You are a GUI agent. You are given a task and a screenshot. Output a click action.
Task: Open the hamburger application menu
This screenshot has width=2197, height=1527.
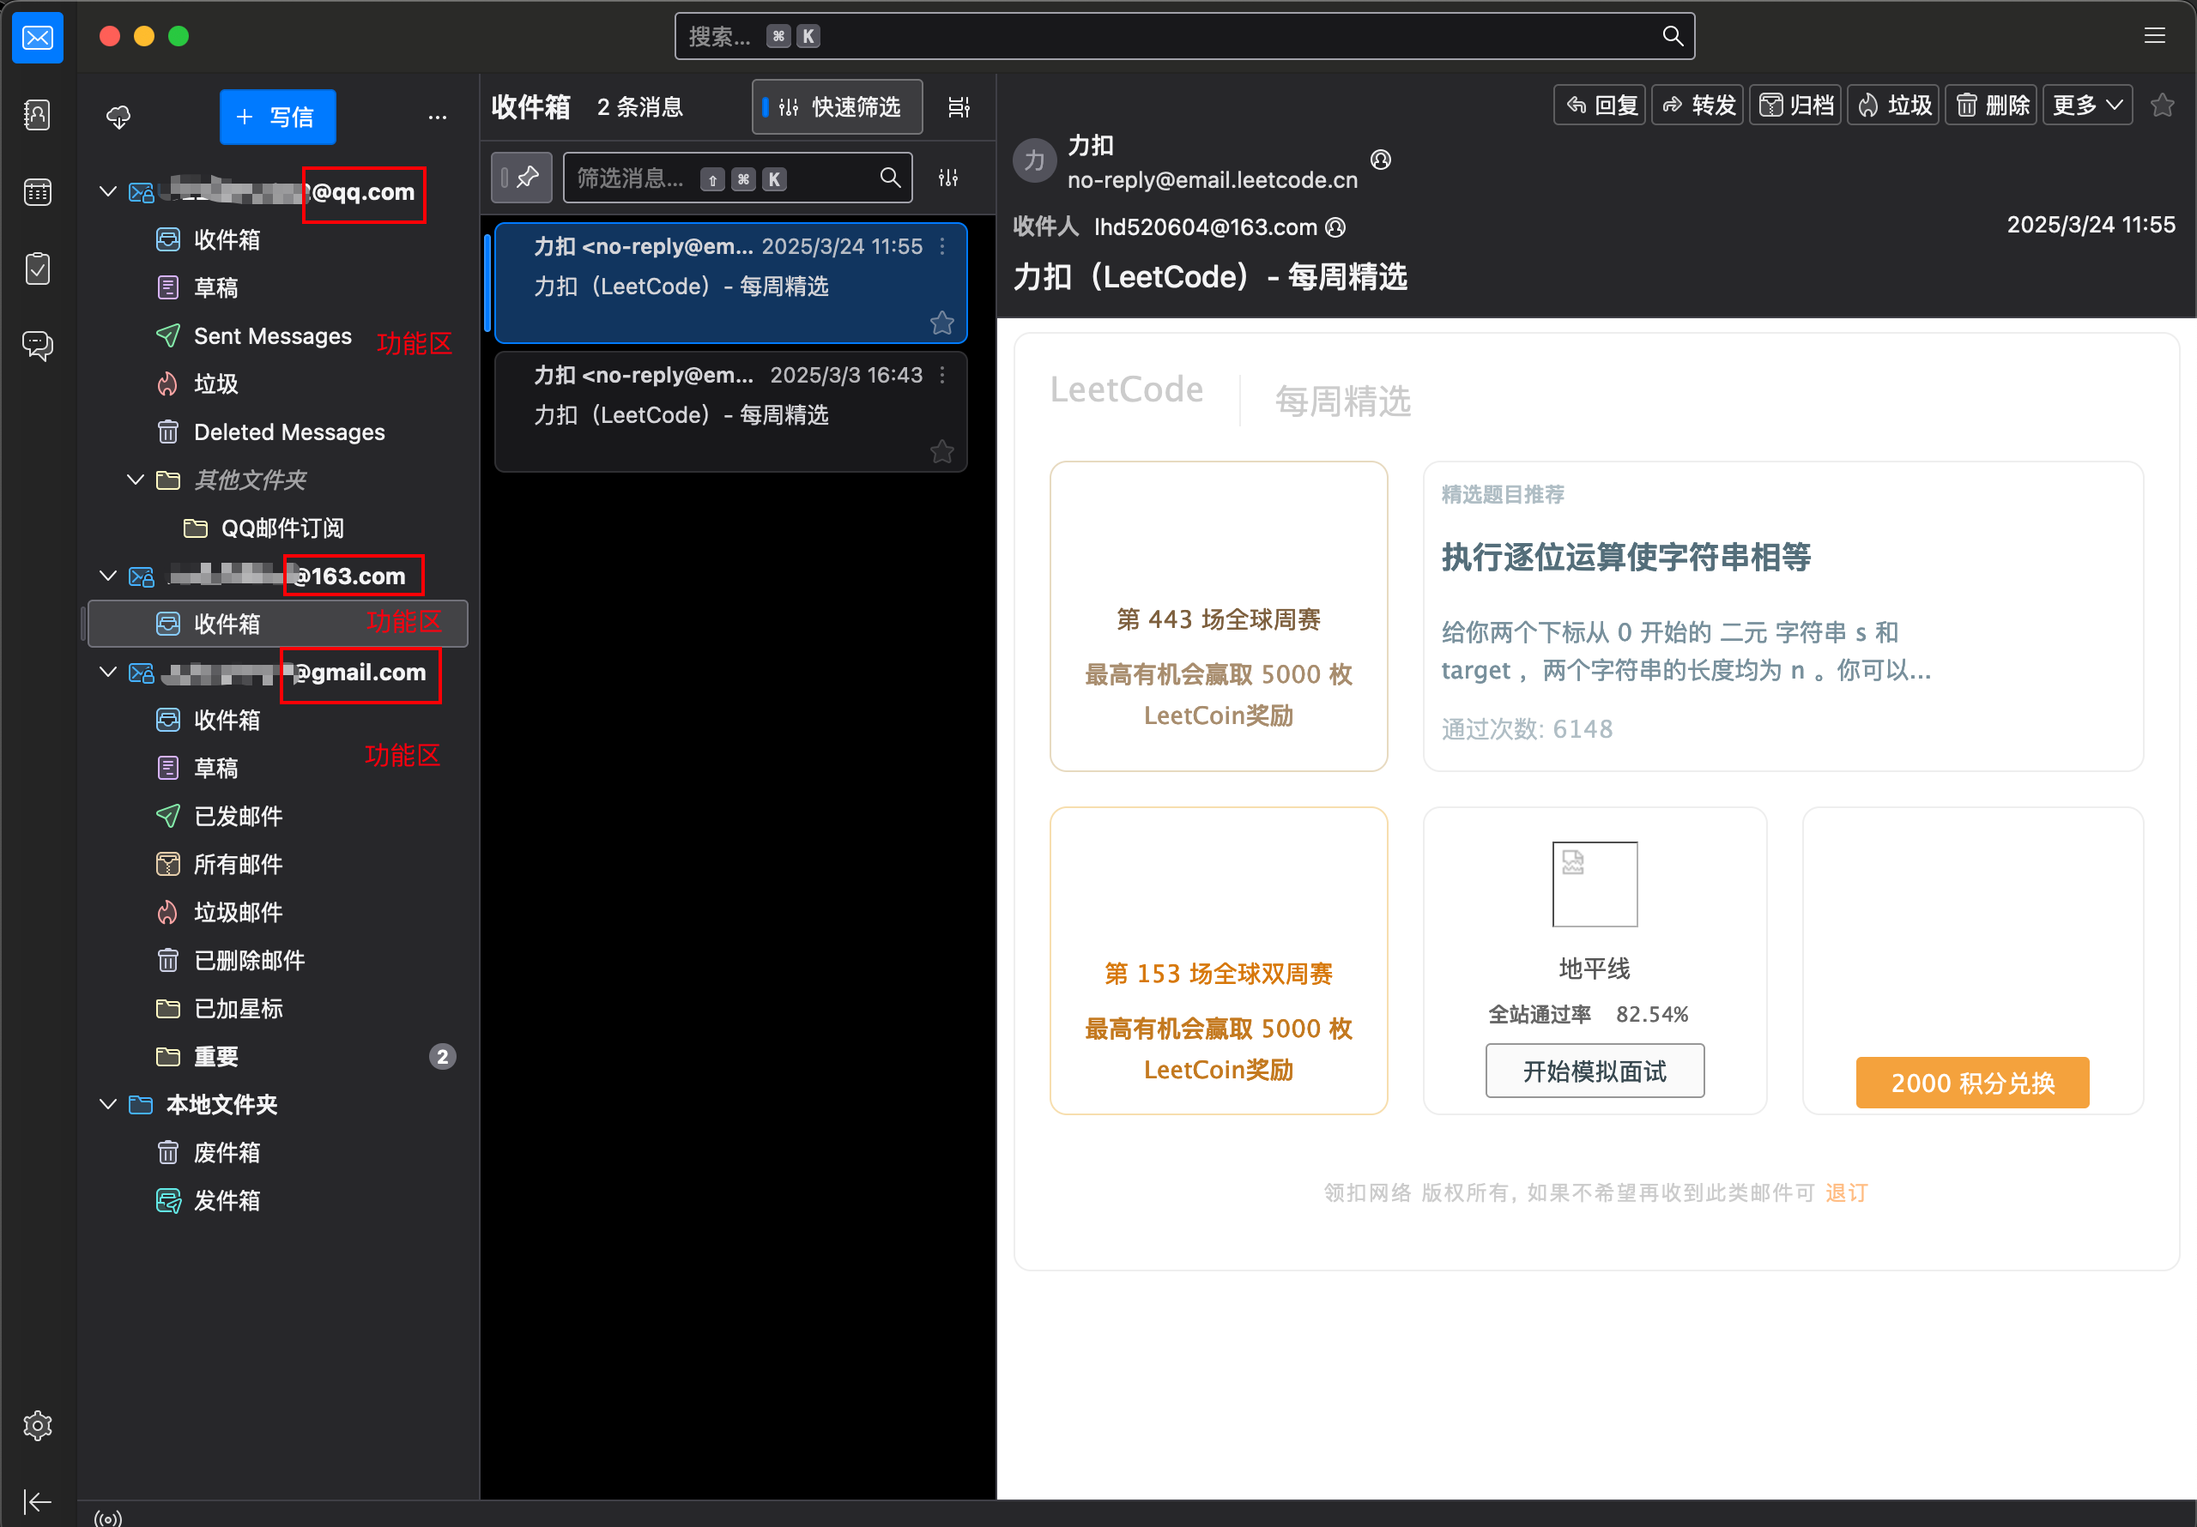[x=2155, y=35]
